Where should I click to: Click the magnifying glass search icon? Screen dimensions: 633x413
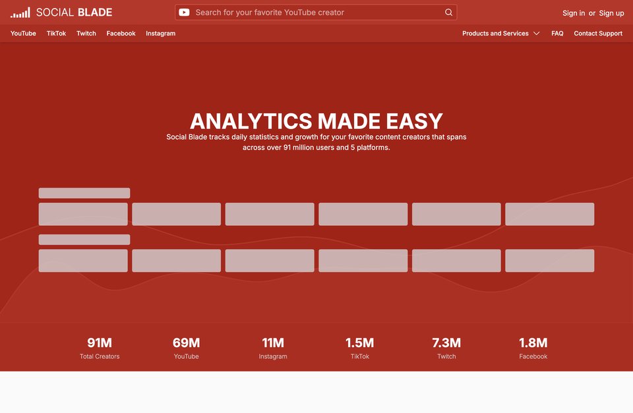pyautogui.click(x=448, y=13)
